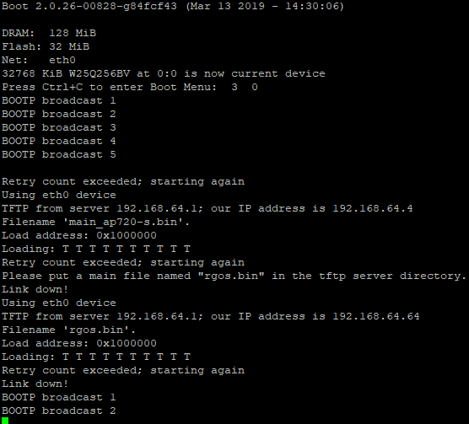Click the IP address 192.168.64.4
Image resolution: width=469 pixels, height=424 pixels.
pos(372,208)
